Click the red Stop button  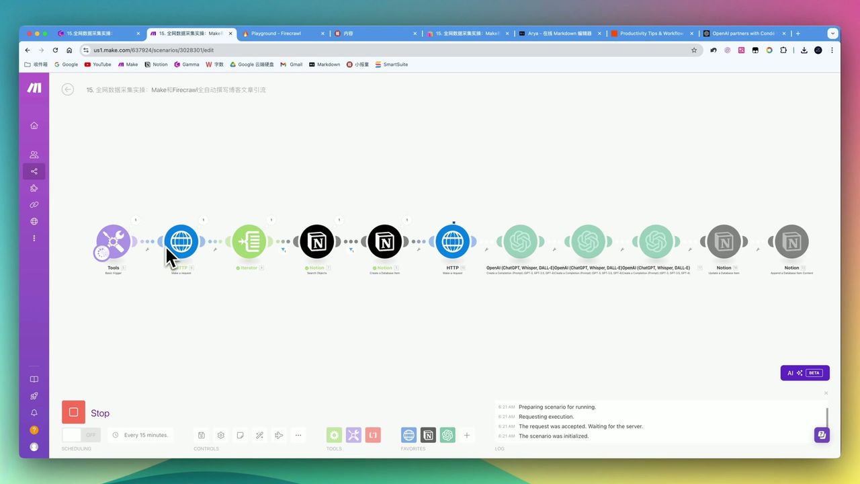(x=73, y=412)
